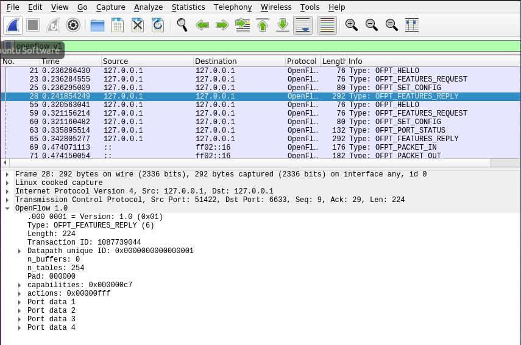
Task: Close this capture file
Action: click(138, 25)
